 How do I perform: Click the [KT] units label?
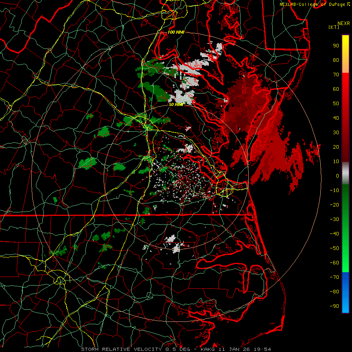tap(334, 27)
